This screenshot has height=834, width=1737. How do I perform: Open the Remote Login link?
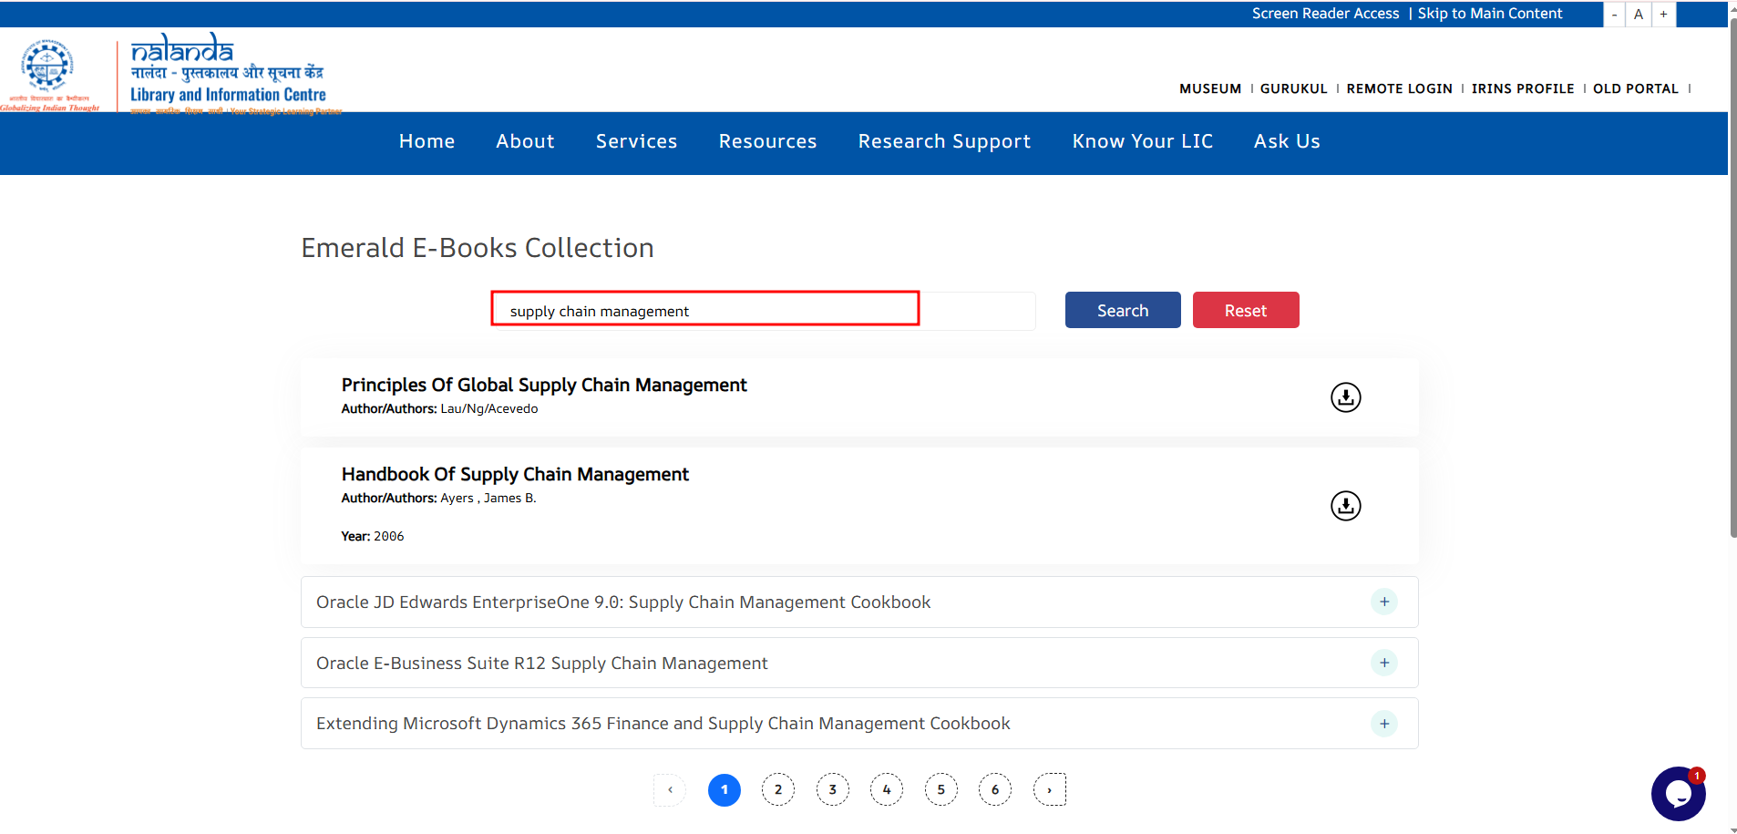point(1399,88)
